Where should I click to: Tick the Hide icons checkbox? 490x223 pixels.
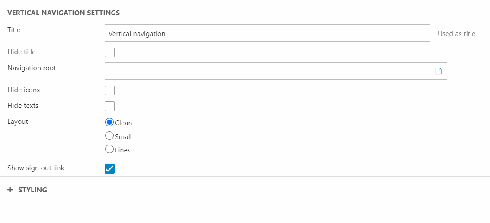coord(109,90)
